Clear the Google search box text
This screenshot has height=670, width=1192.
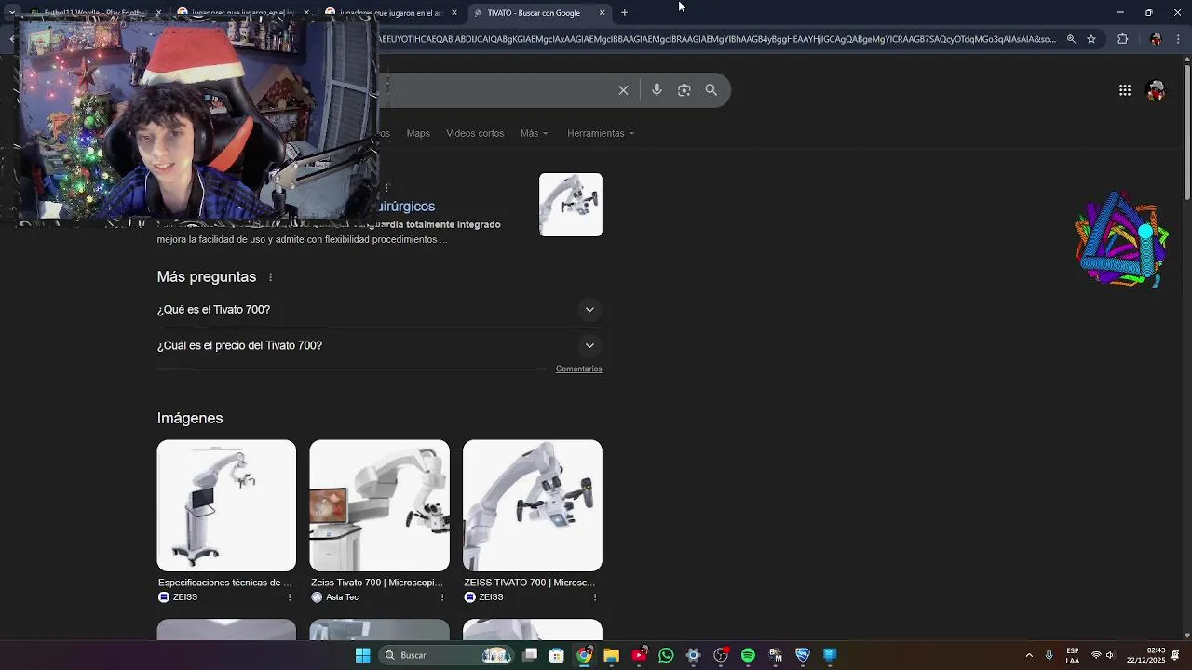tap(623, 90)
